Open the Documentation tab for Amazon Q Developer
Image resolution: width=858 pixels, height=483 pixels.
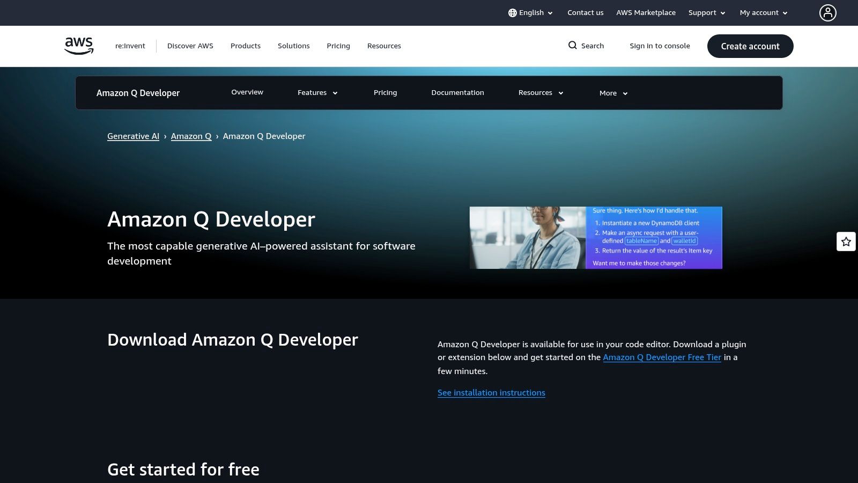click(457, 92)
